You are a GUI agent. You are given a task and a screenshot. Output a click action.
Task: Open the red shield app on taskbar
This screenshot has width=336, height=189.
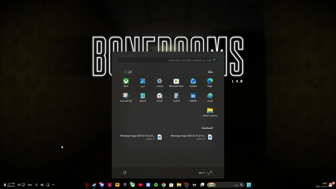[x=87, y=185]
